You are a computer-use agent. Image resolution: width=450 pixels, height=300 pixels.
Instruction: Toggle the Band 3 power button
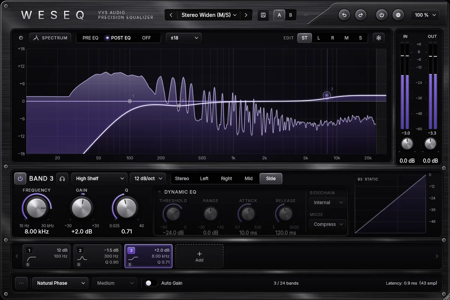[x=20, y=178]
